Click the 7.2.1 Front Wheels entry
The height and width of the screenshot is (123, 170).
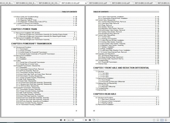coord(129,80)
